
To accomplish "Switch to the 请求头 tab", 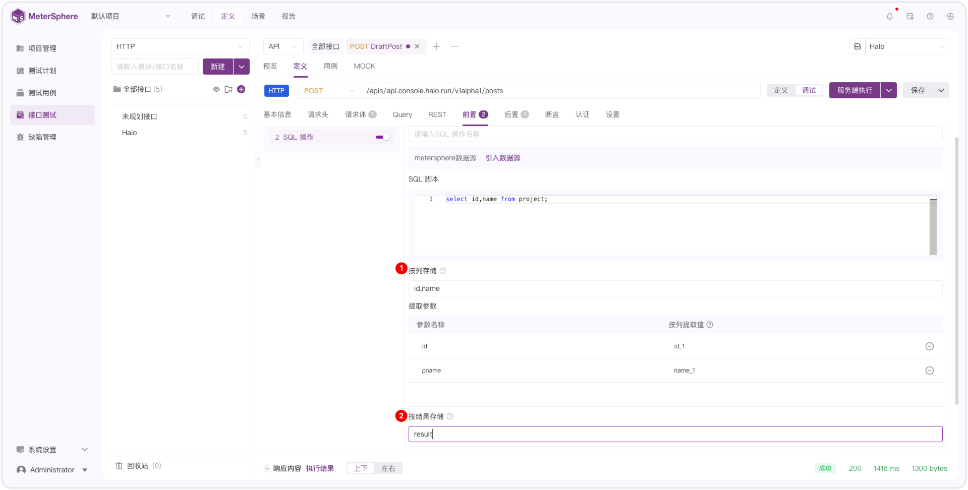I will [318, 114].
